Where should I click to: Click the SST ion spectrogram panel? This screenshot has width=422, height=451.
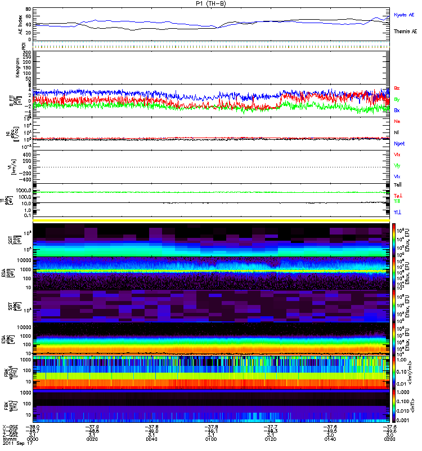point(212,240)
